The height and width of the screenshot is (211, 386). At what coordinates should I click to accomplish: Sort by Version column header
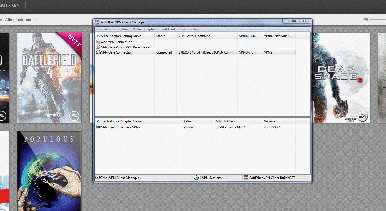pyautogui.click(x=279, y=121)
